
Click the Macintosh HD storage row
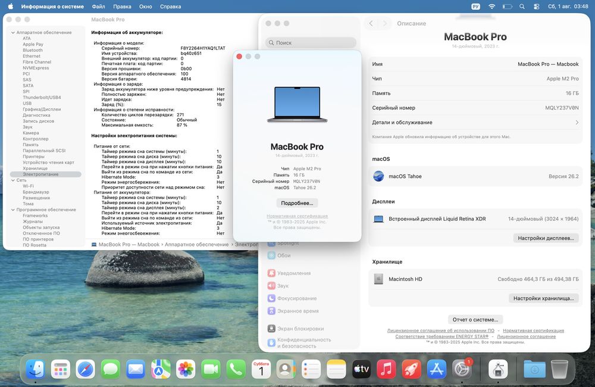(x=475, y=279)
